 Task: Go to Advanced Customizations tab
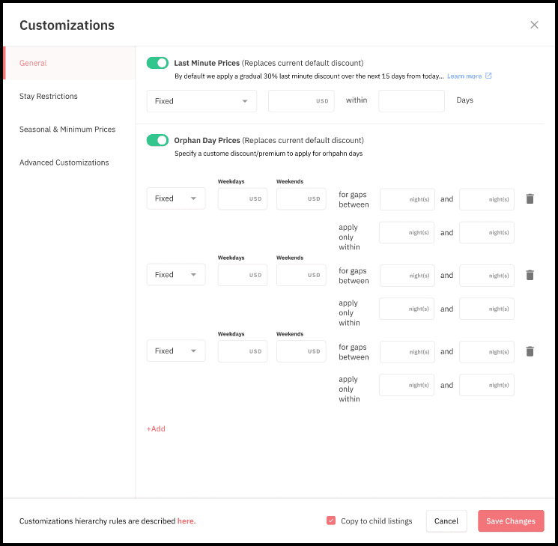[64, 163]
